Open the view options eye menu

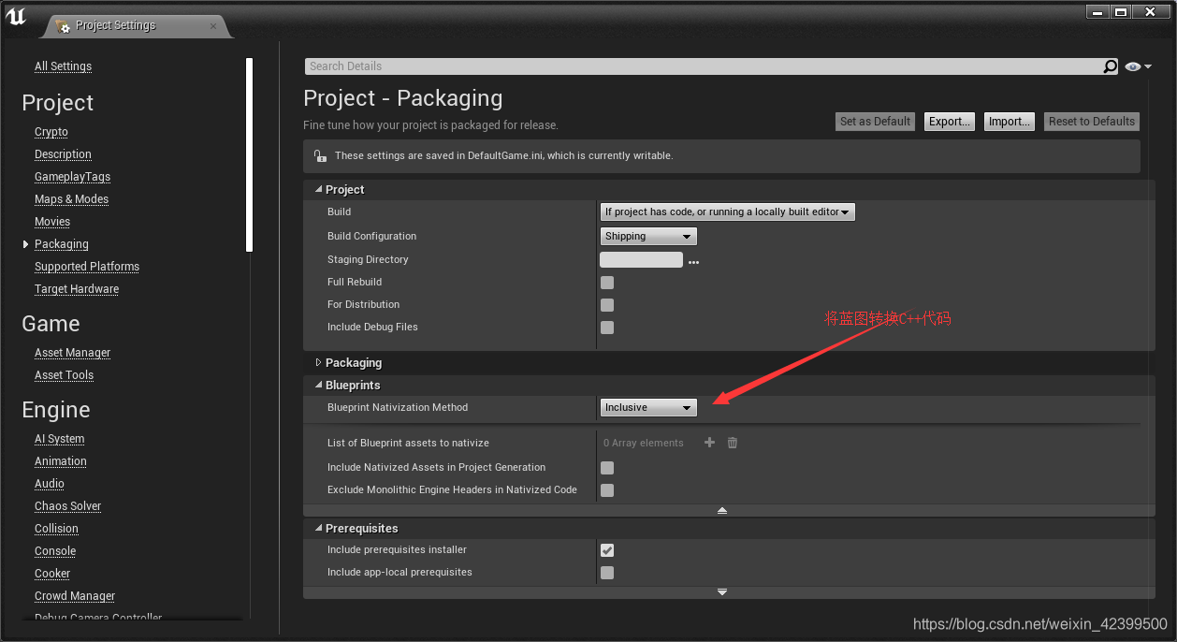tap(1138, 66)
